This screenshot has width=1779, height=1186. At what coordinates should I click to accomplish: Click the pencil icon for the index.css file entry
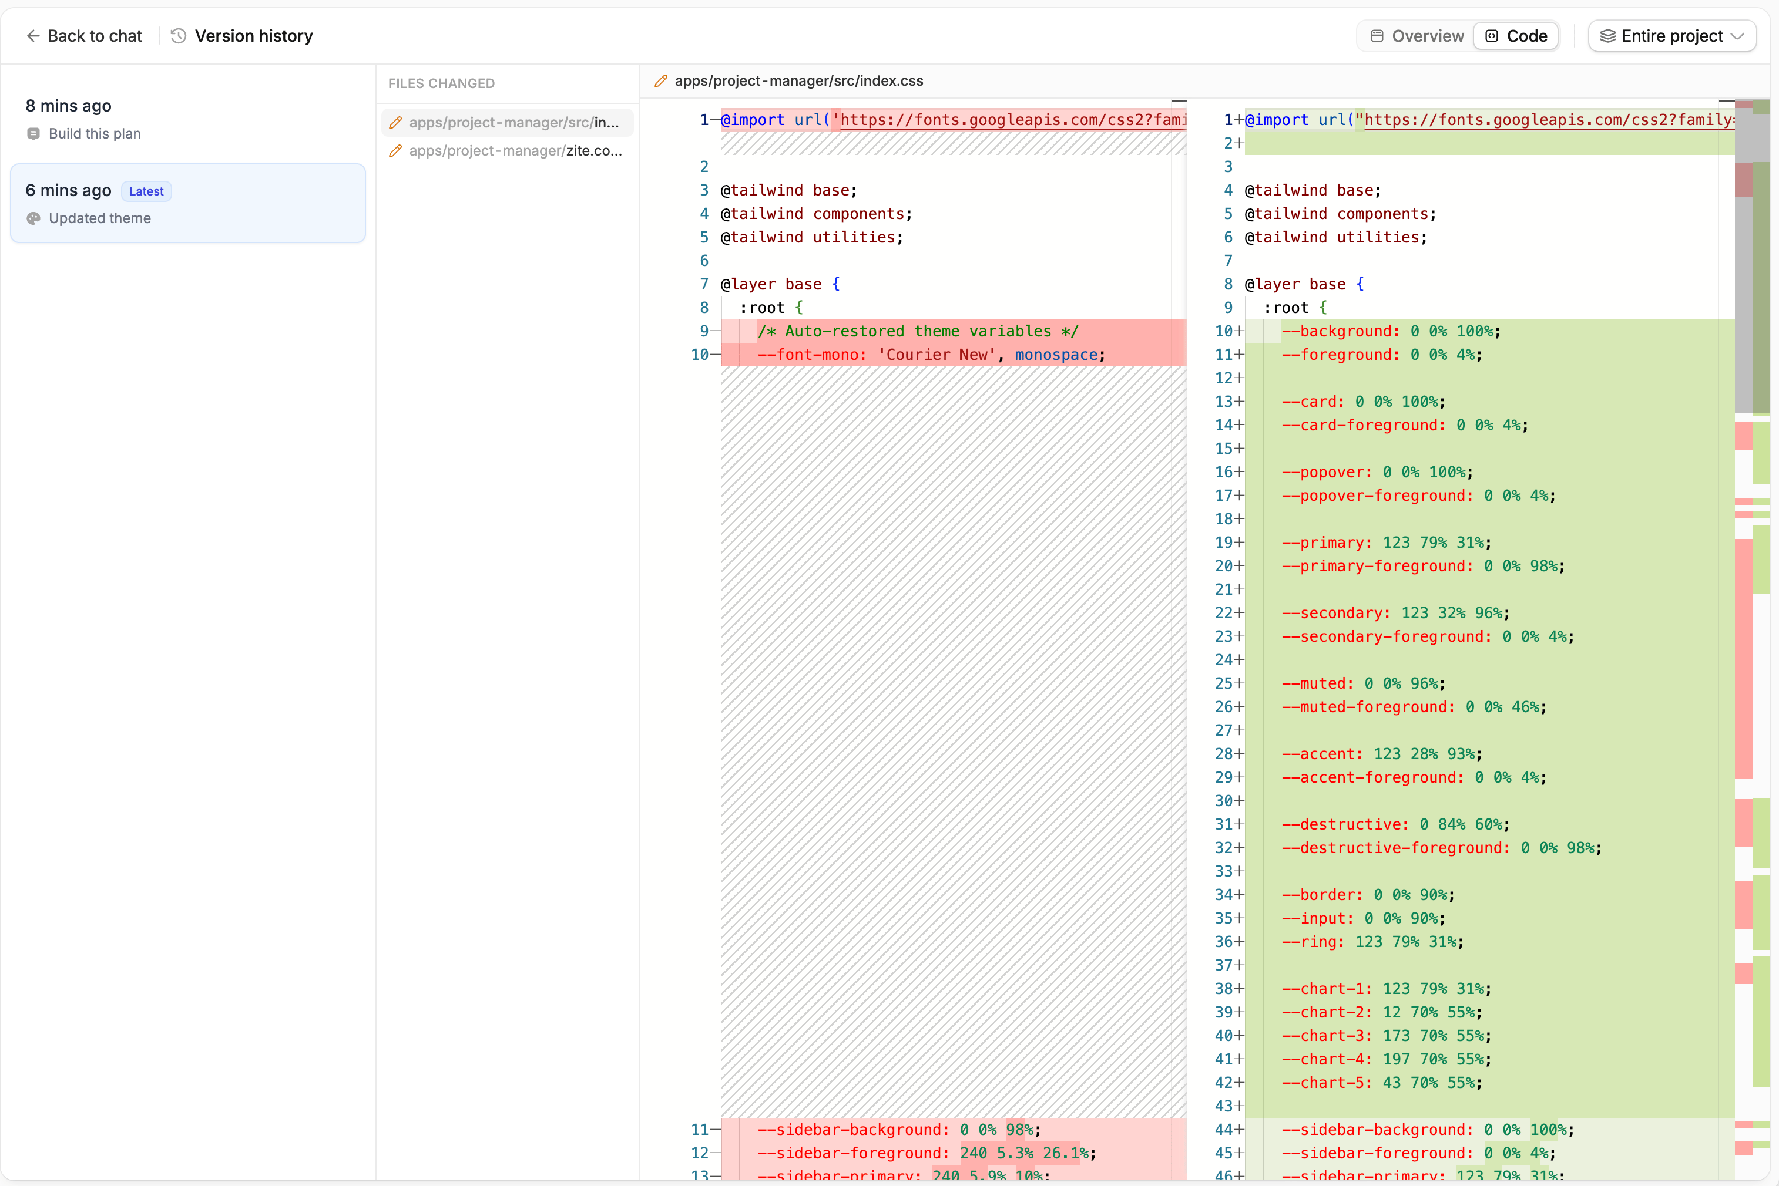point(395,123)
